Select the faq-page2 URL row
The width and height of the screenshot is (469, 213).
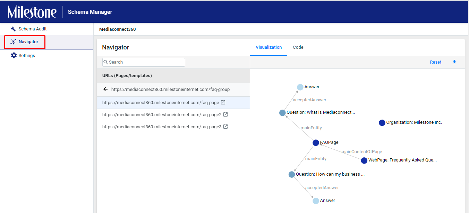(173, 115)
